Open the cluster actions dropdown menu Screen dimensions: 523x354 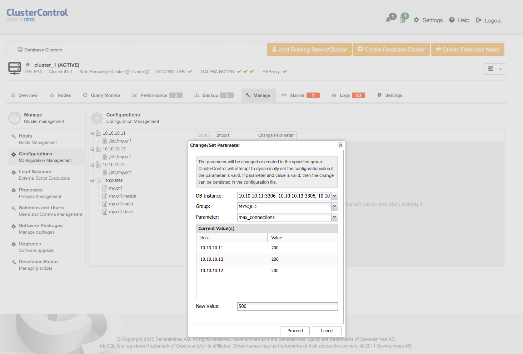[495, 69]
